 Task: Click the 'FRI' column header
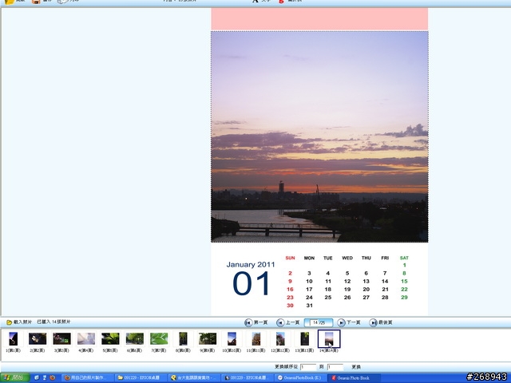pyautogui.click(x=385, y=258)
